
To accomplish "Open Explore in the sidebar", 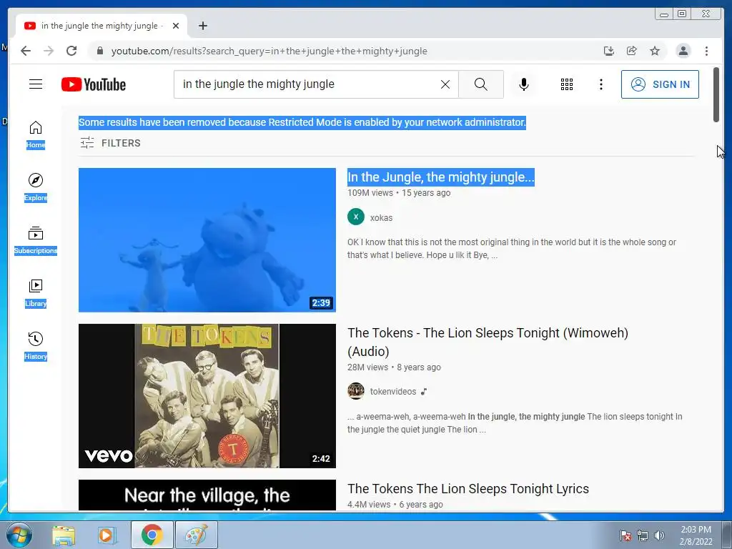I will pos(36,188).
